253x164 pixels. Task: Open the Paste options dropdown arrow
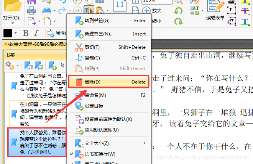pos(107,11)
